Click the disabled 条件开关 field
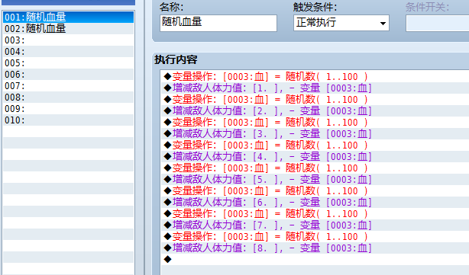469x275 pixels. click(x=437, y=23)
